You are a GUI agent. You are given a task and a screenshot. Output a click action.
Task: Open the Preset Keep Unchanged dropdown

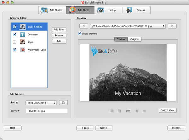click(x=41, y=103)
